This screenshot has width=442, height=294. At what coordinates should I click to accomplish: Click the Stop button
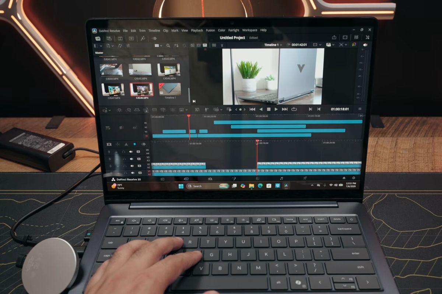[x=269, y=110]
